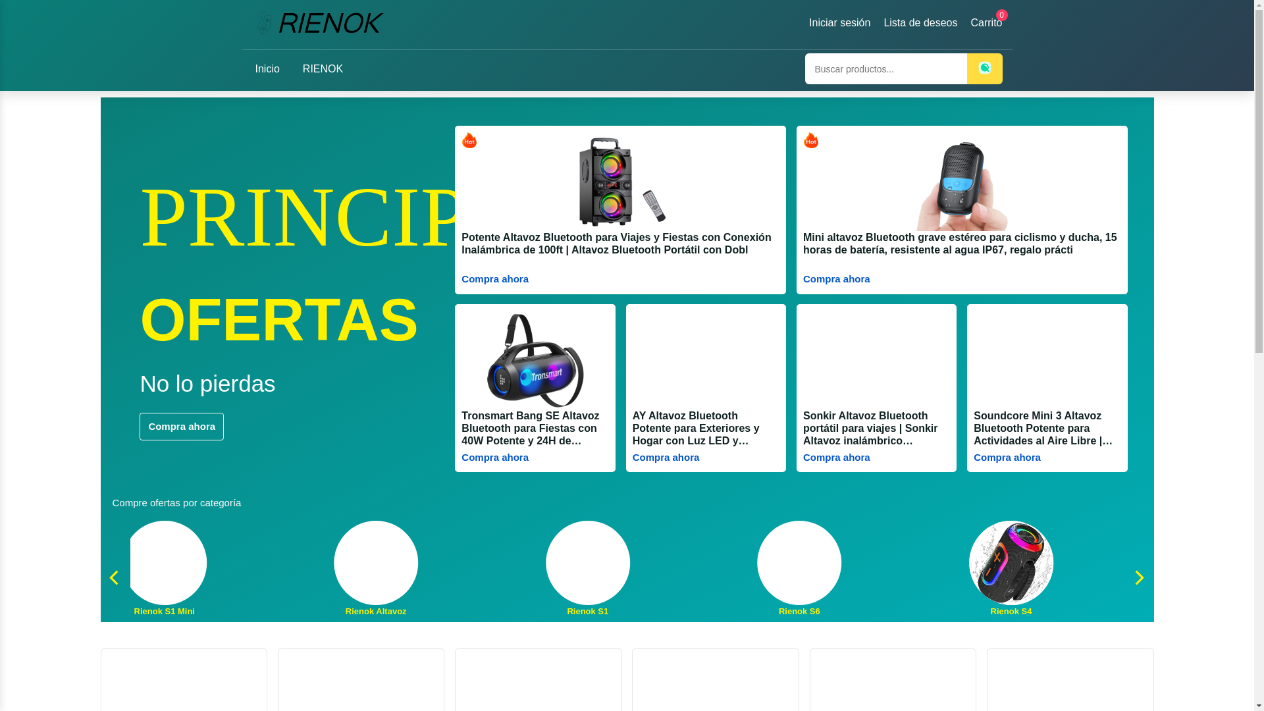This screenshot has height=711, width=1264.
Task: Click the Hot flame icon on Mini altavoz card
Action: coord(811,140)
